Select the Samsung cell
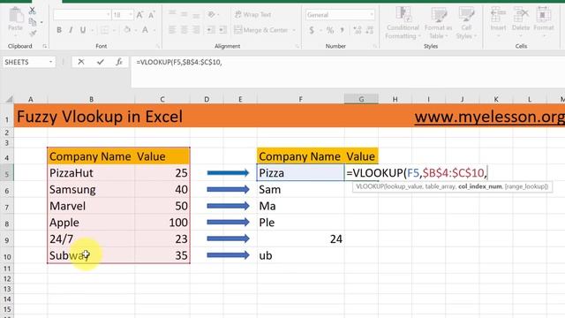This screenshot has height=318, width=565. click(91, 190)
